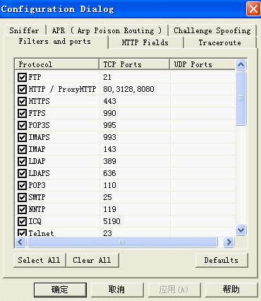Click the vertical scrollbar thumb
The height and width of the screenshot is (301, 261).
(241, 98)
